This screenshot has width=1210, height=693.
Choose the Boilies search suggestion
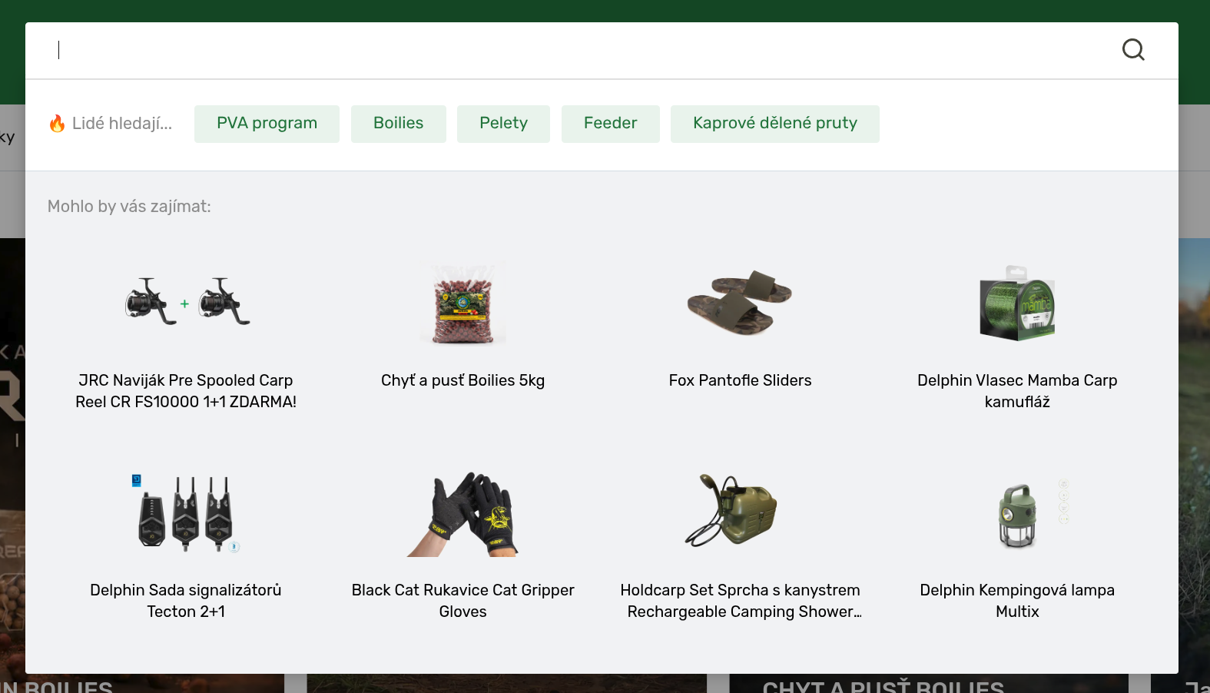398,124
